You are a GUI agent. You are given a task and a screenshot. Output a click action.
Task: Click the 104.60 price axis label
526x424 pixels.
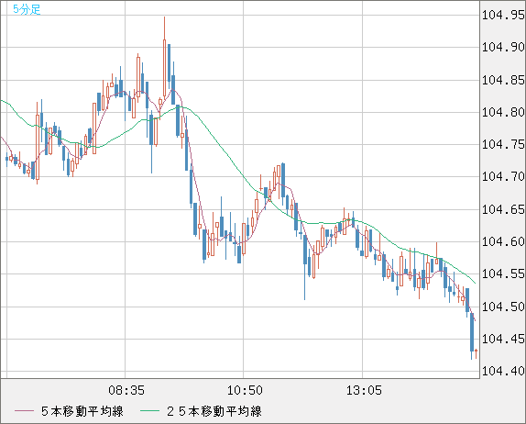coord(503,241)
